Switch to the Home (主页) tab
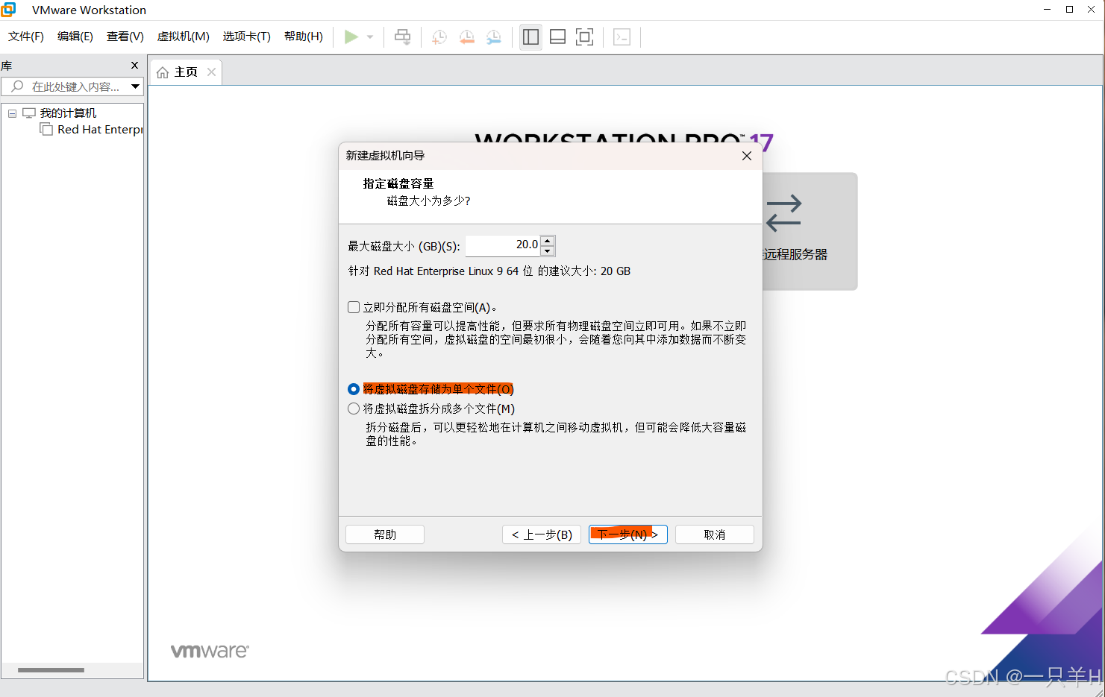1105x697 pixels. click(x=186, y=72)
